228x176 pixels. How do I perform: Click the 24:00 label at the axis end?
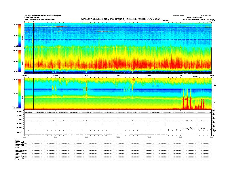tap(211, 76)
